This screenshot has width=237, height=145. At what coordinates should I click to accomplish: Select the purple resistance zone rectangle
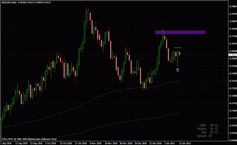click(x=180, y=32)
